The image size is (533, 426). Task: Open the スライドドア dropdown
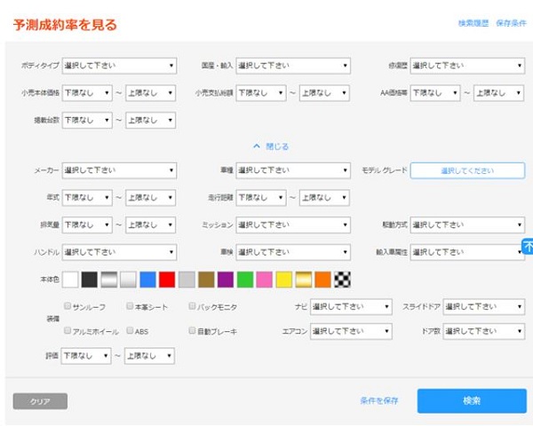pyautogui.click(x=483, y=306)
